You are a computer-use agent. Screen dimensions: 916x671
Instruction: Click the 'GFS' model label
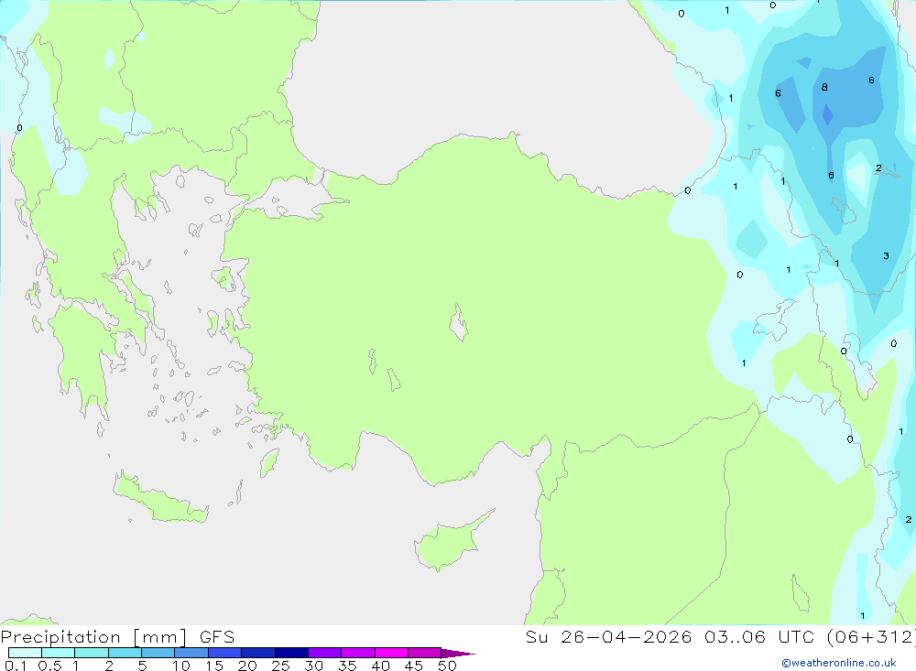(217, 637)
